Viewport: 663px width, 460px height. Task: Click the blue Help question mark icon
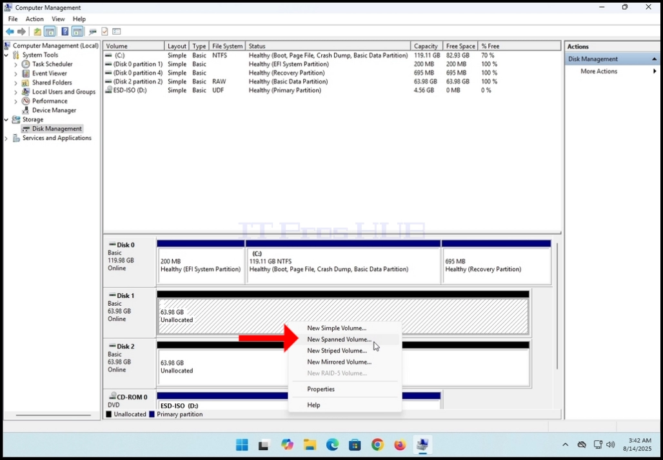(64, 32)
